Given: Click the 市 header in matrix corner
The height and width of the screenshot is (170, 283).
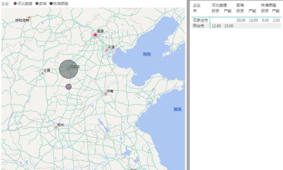Looking at the screenshot, I should pyautogui.click(x=195, y=11).
